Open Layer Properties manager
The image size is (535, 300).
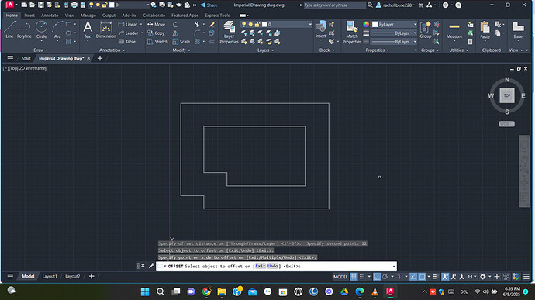click(x=229, y=33)
